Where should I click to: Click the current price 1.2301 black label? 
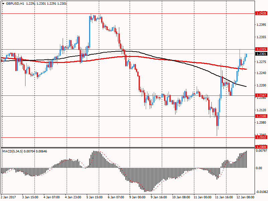261,54
